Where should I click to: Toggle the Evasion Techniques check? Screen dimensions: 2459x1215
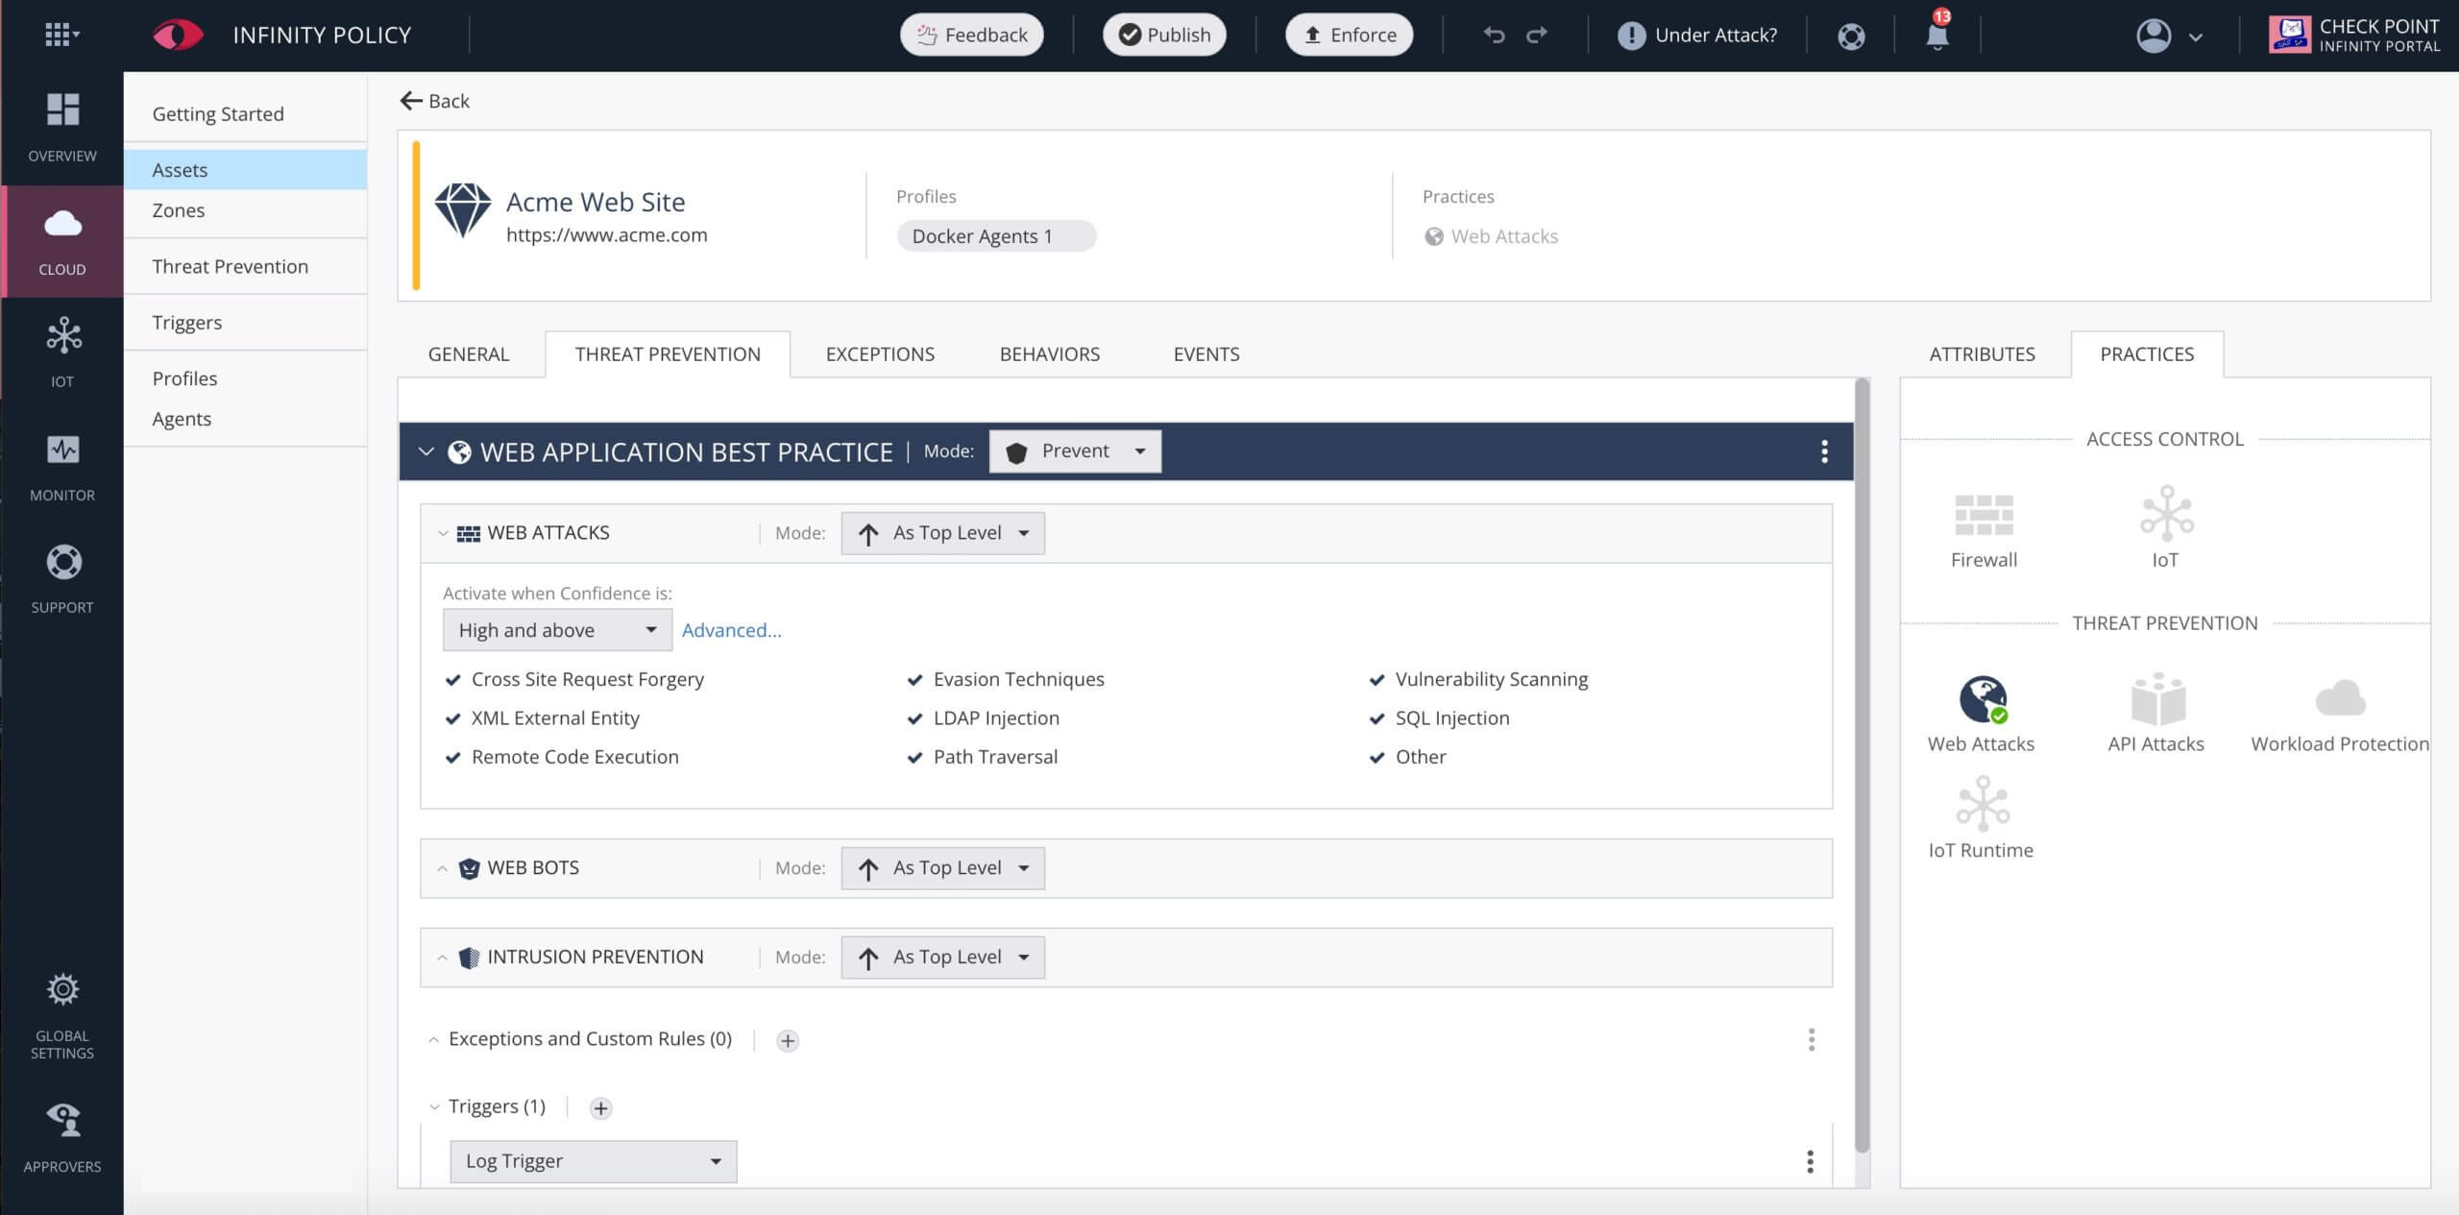915,680
